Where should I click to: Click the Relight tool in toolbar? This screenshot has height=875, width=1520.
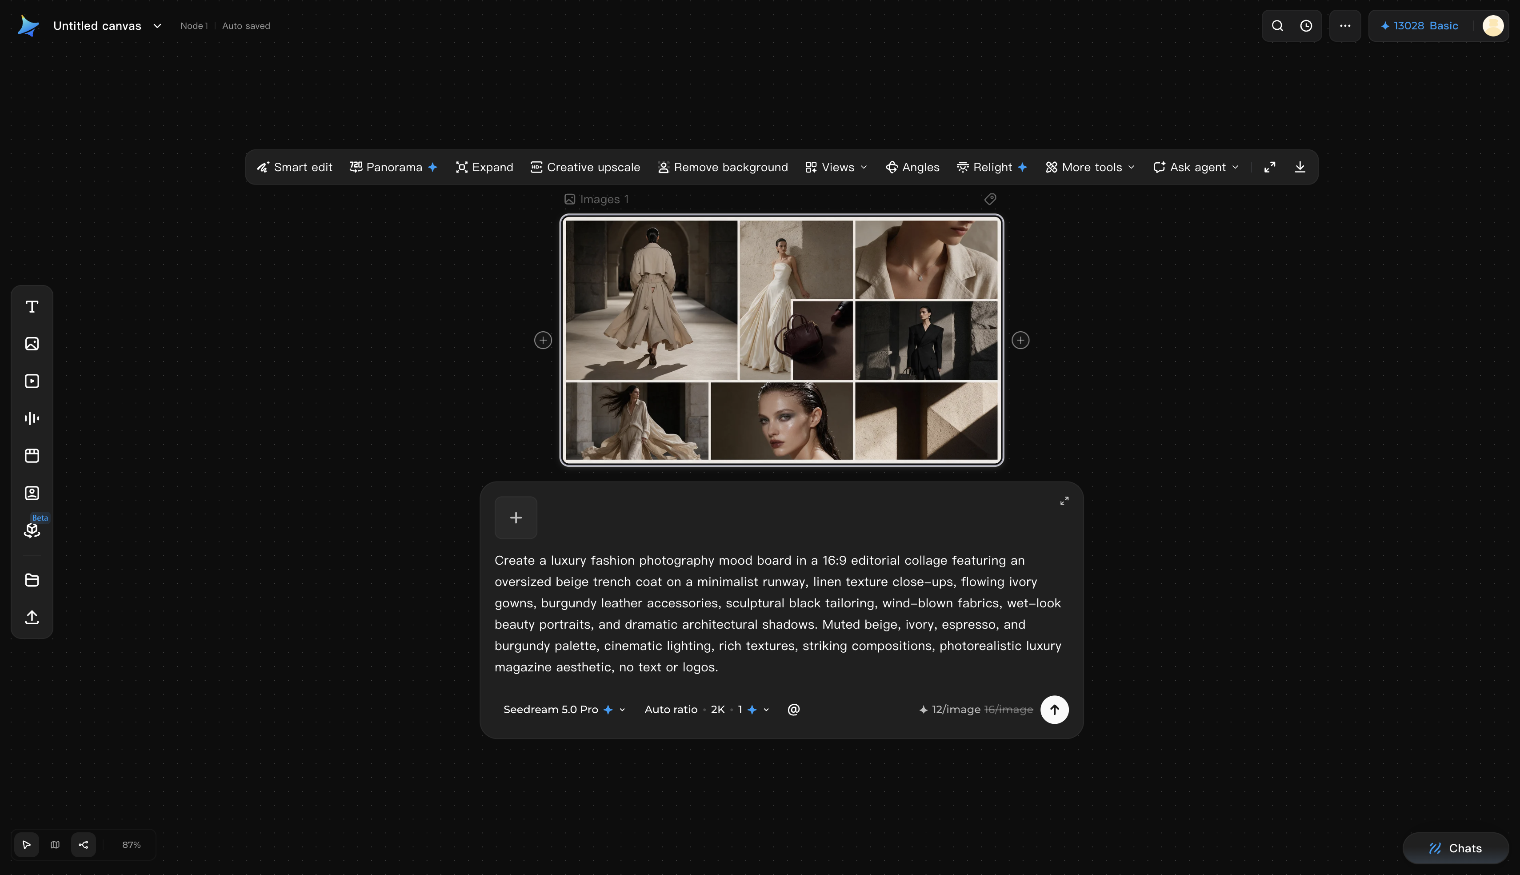992,167
